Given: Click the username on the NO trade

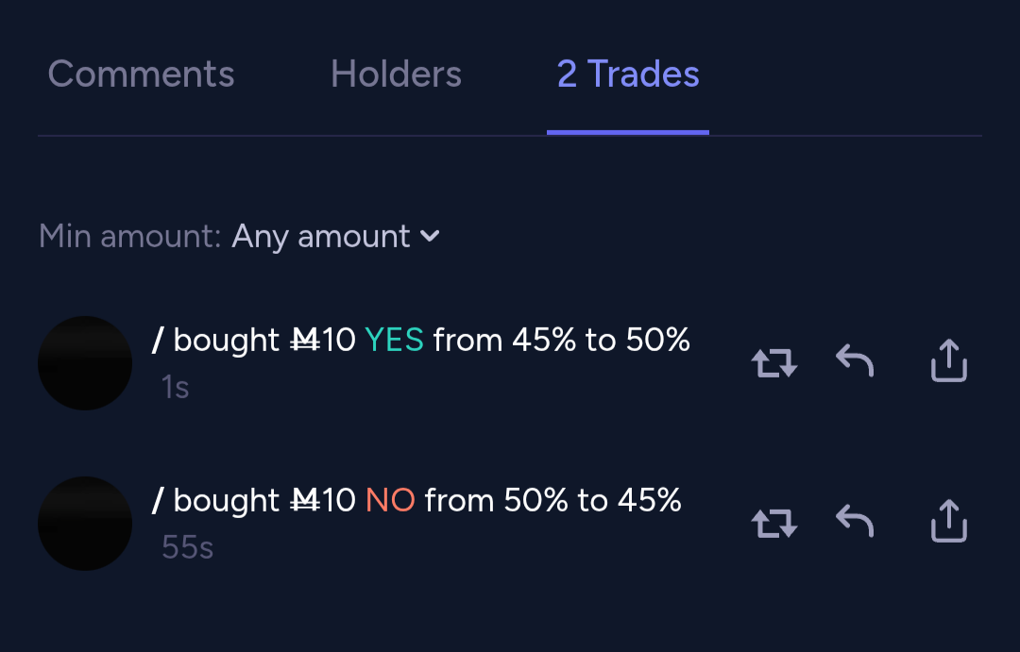Looking at the screenshot, I should (x=158, y=500).
